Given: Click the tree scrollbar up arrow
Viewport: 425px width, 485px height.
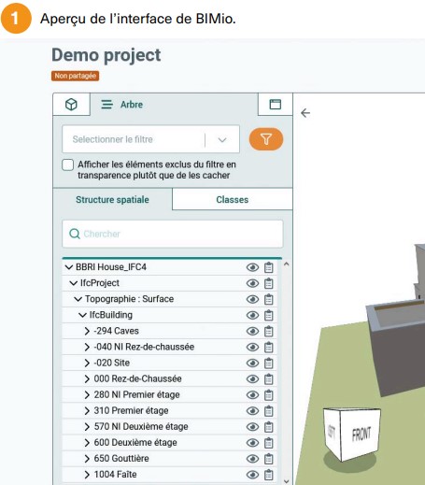Looking at the screenshot, I should (287, 264).
